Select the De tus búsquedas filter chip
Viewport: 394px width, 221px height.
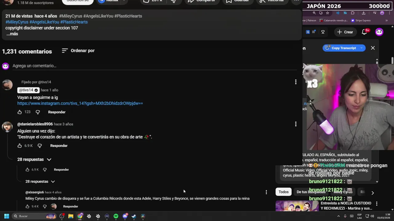(311, 192)
